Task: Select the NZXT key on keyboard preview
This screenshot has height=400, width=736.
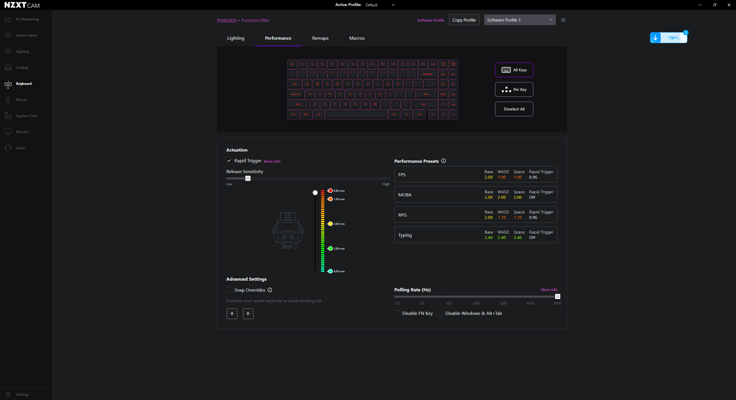Action: (443, 94)
